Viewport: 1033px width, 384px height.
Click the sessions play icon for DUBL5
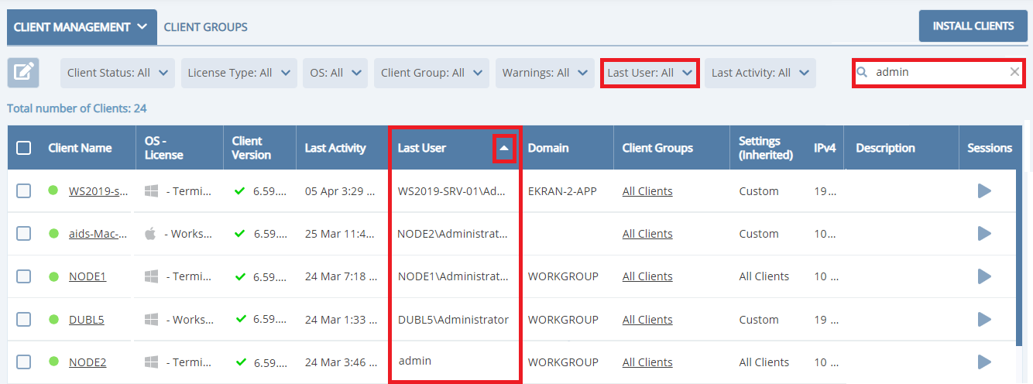[x=984, y=319]
